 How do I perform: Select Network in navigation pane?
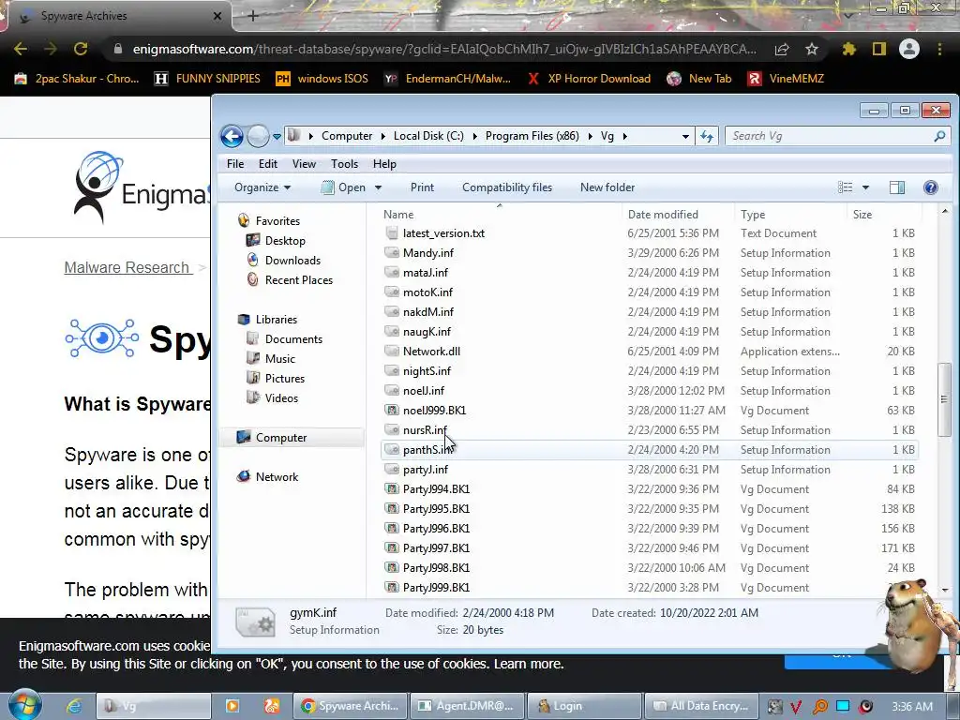277,477
